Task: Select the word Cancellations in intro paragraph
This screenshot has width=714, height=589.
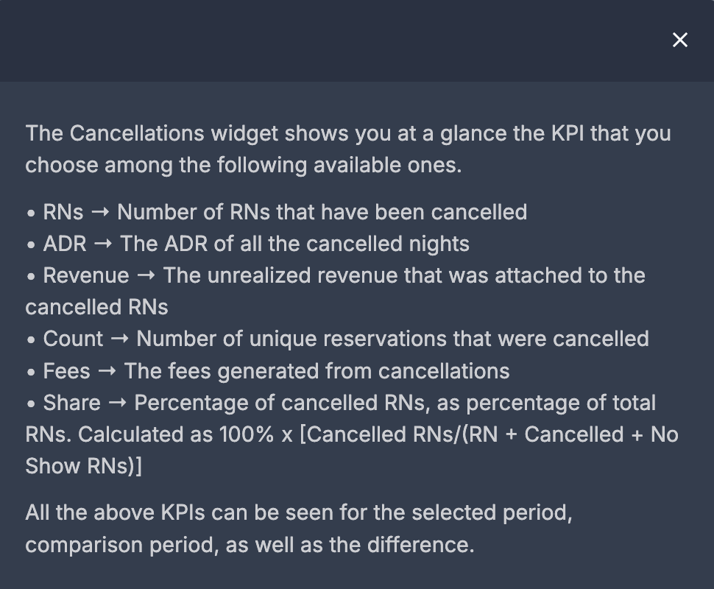Action: pos(137,133)
